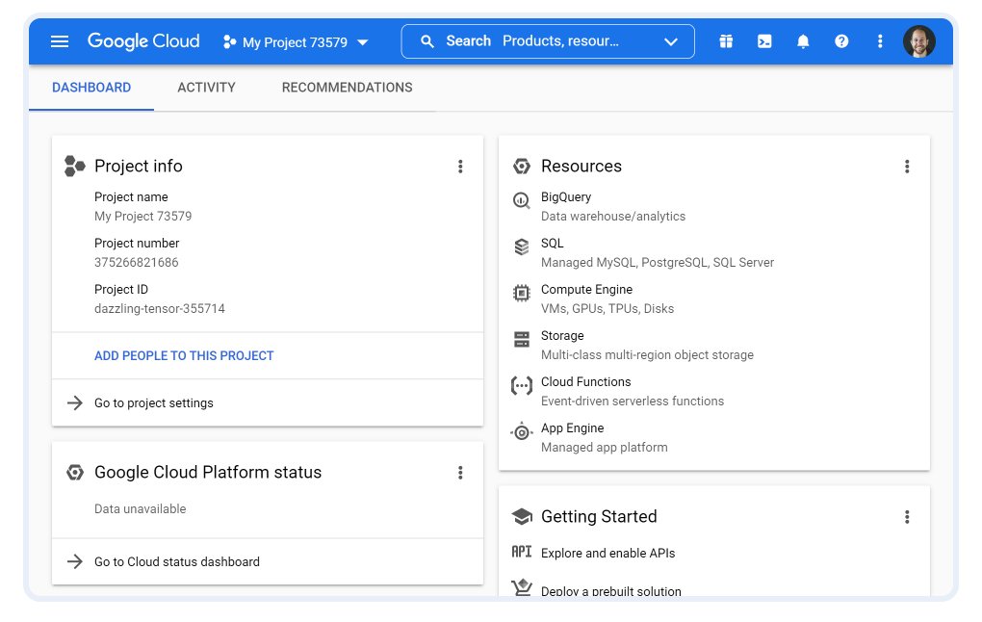
Task: Click the project hexagon icon beside My Project 73579
Action: [x=230, y=42]
